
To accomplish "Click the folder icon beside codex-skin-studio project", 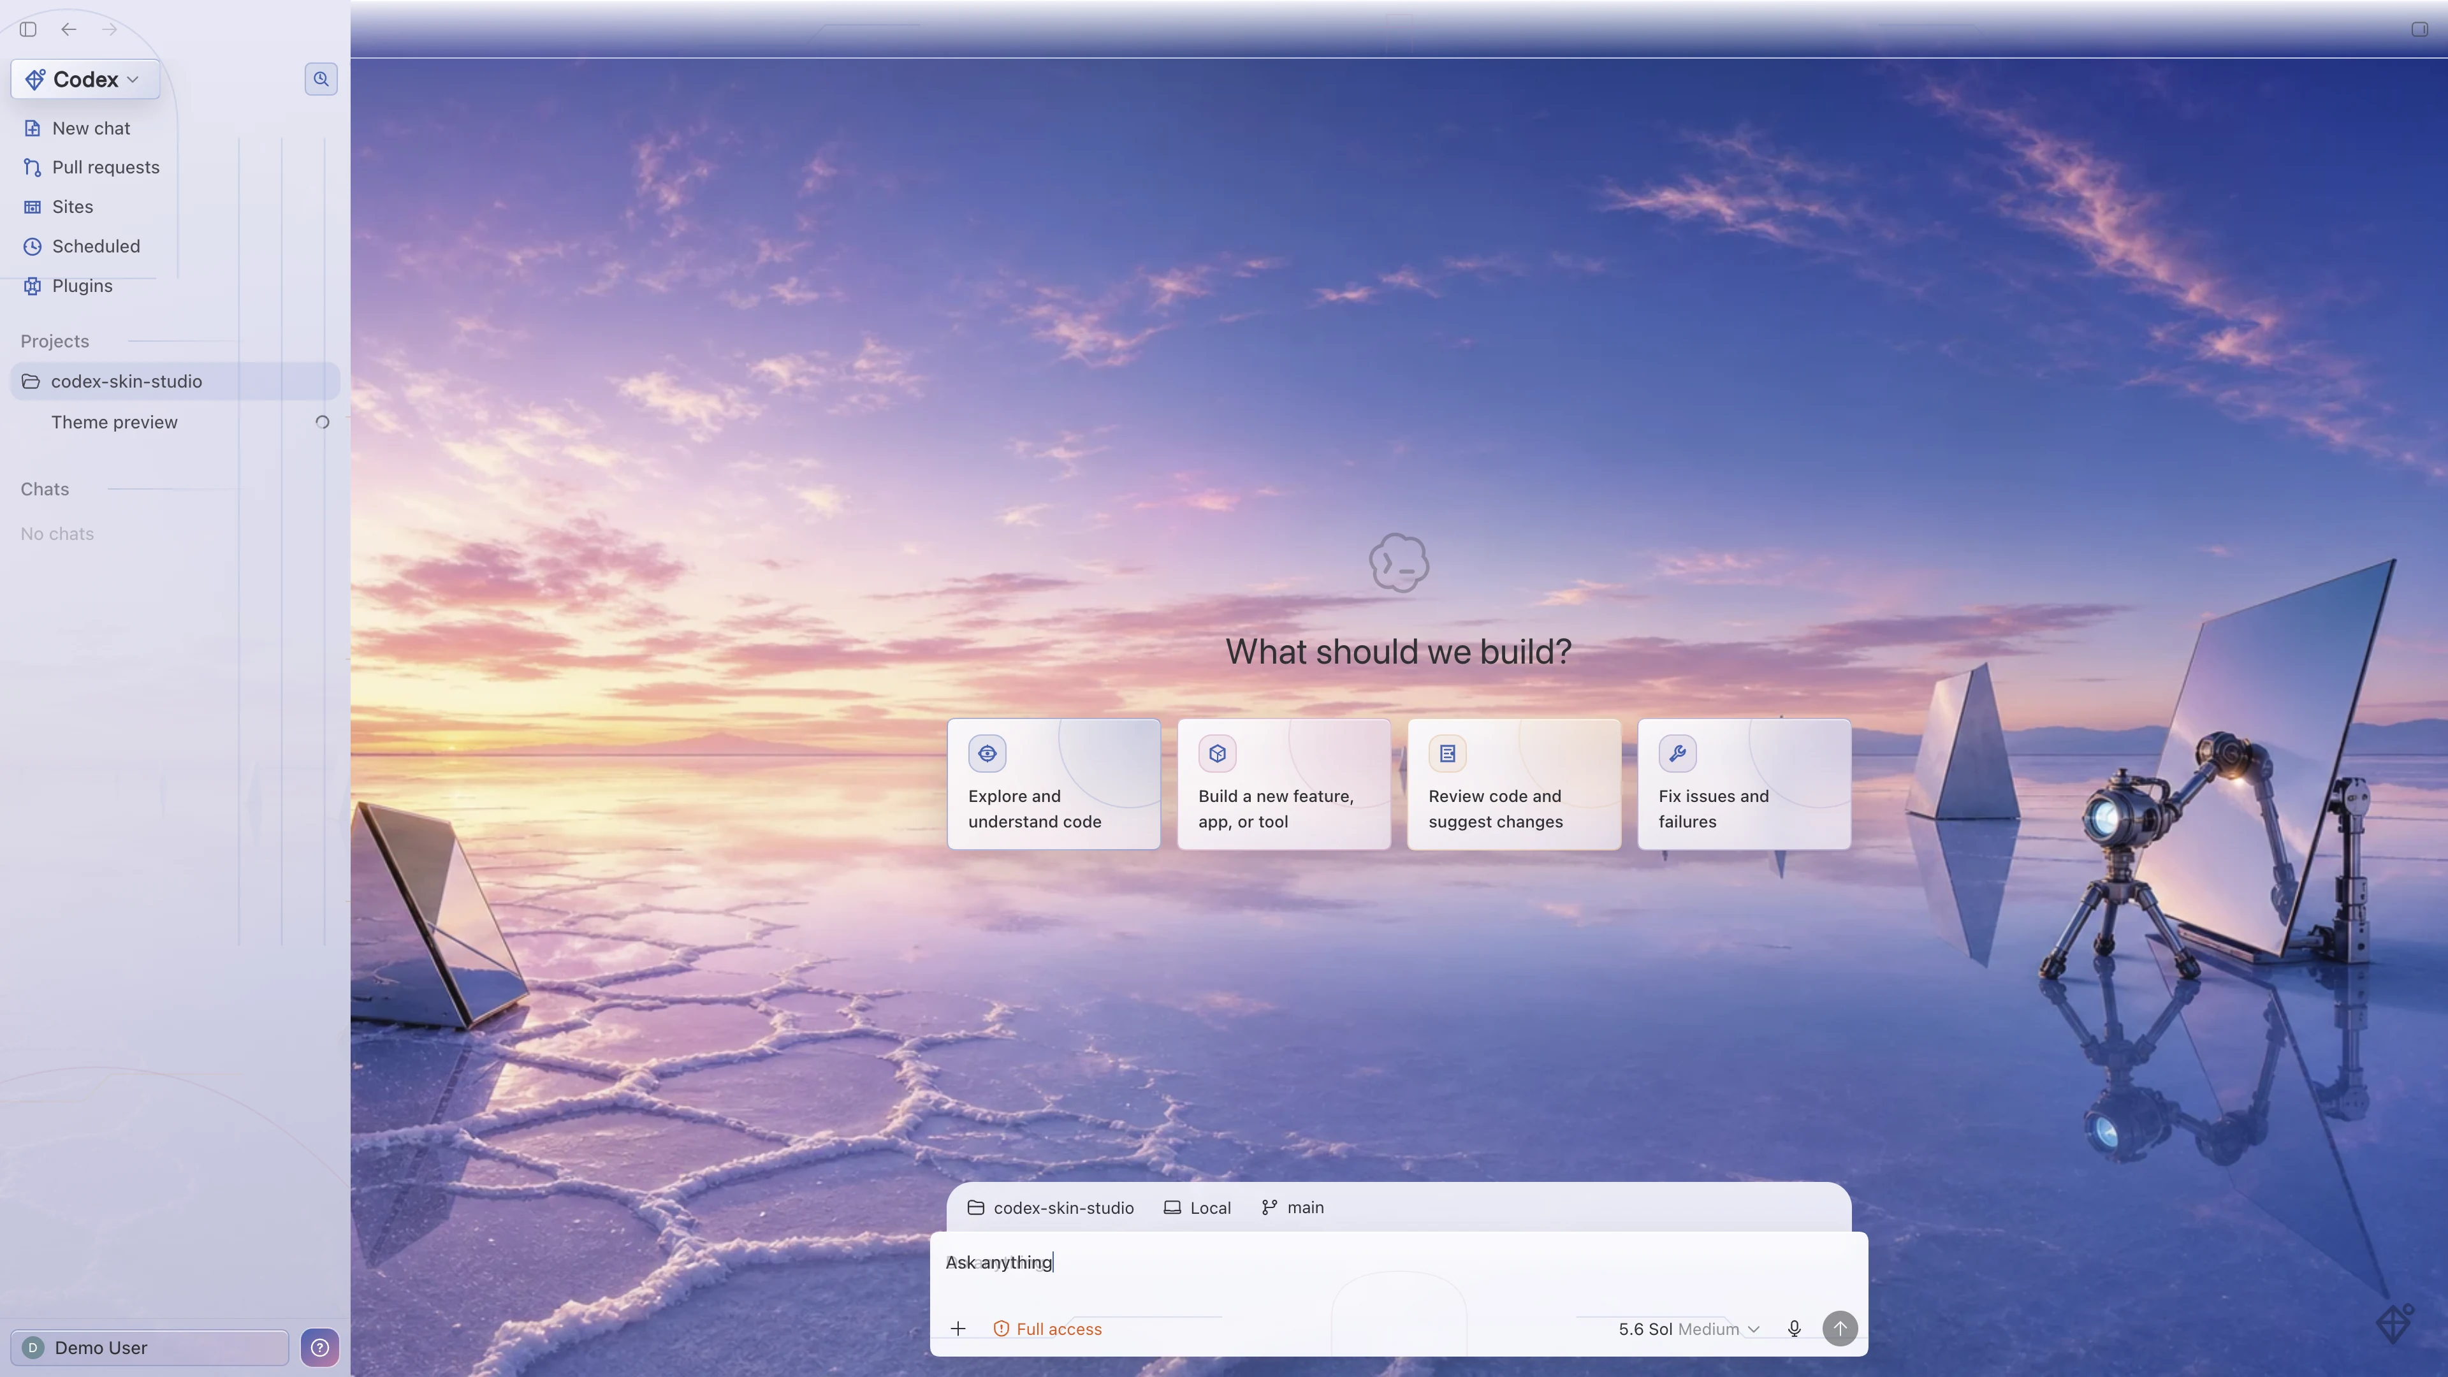I will tap(31, 381).
